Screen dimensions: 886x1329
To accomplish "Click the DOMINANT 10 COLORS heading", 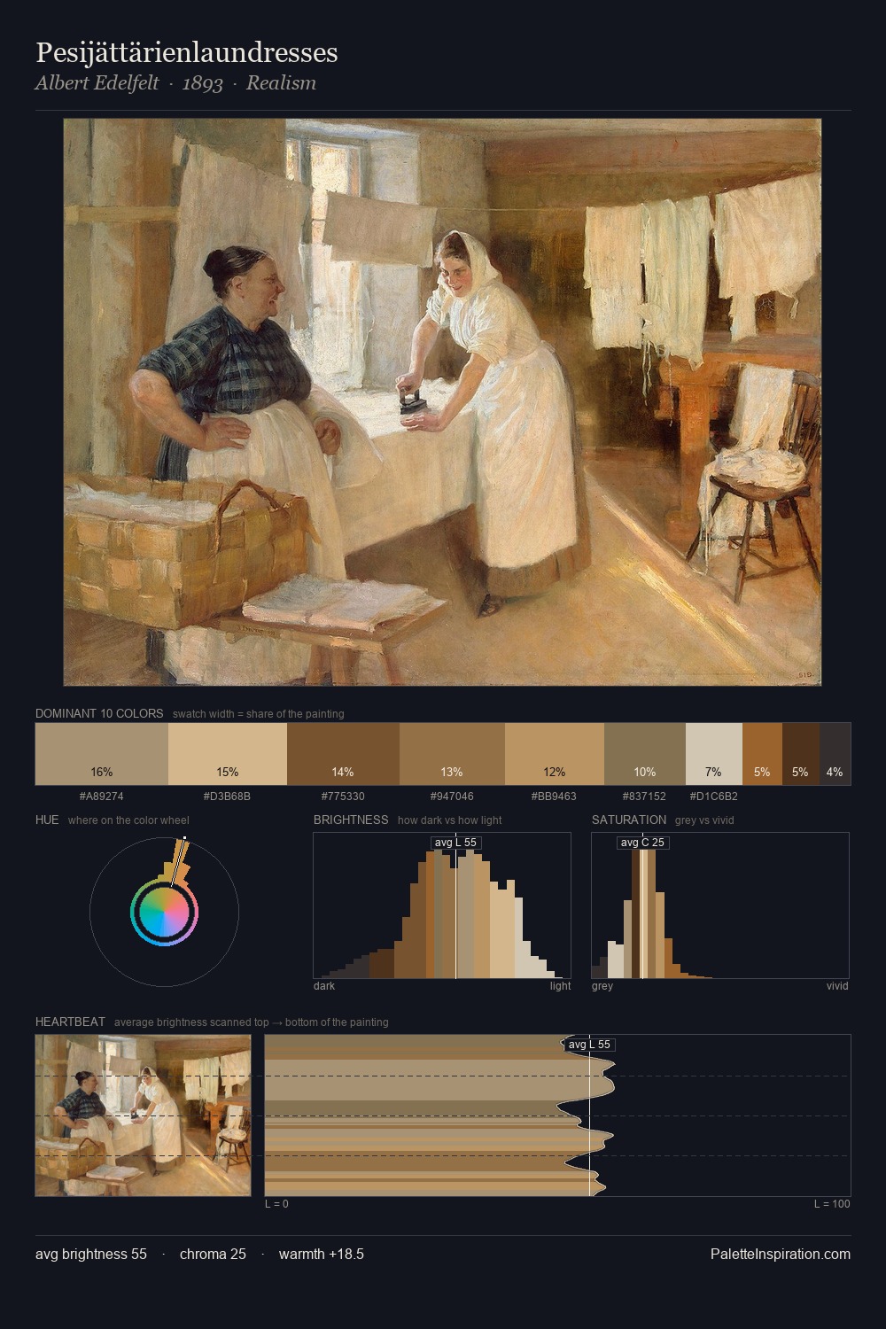I will (99, 713).
